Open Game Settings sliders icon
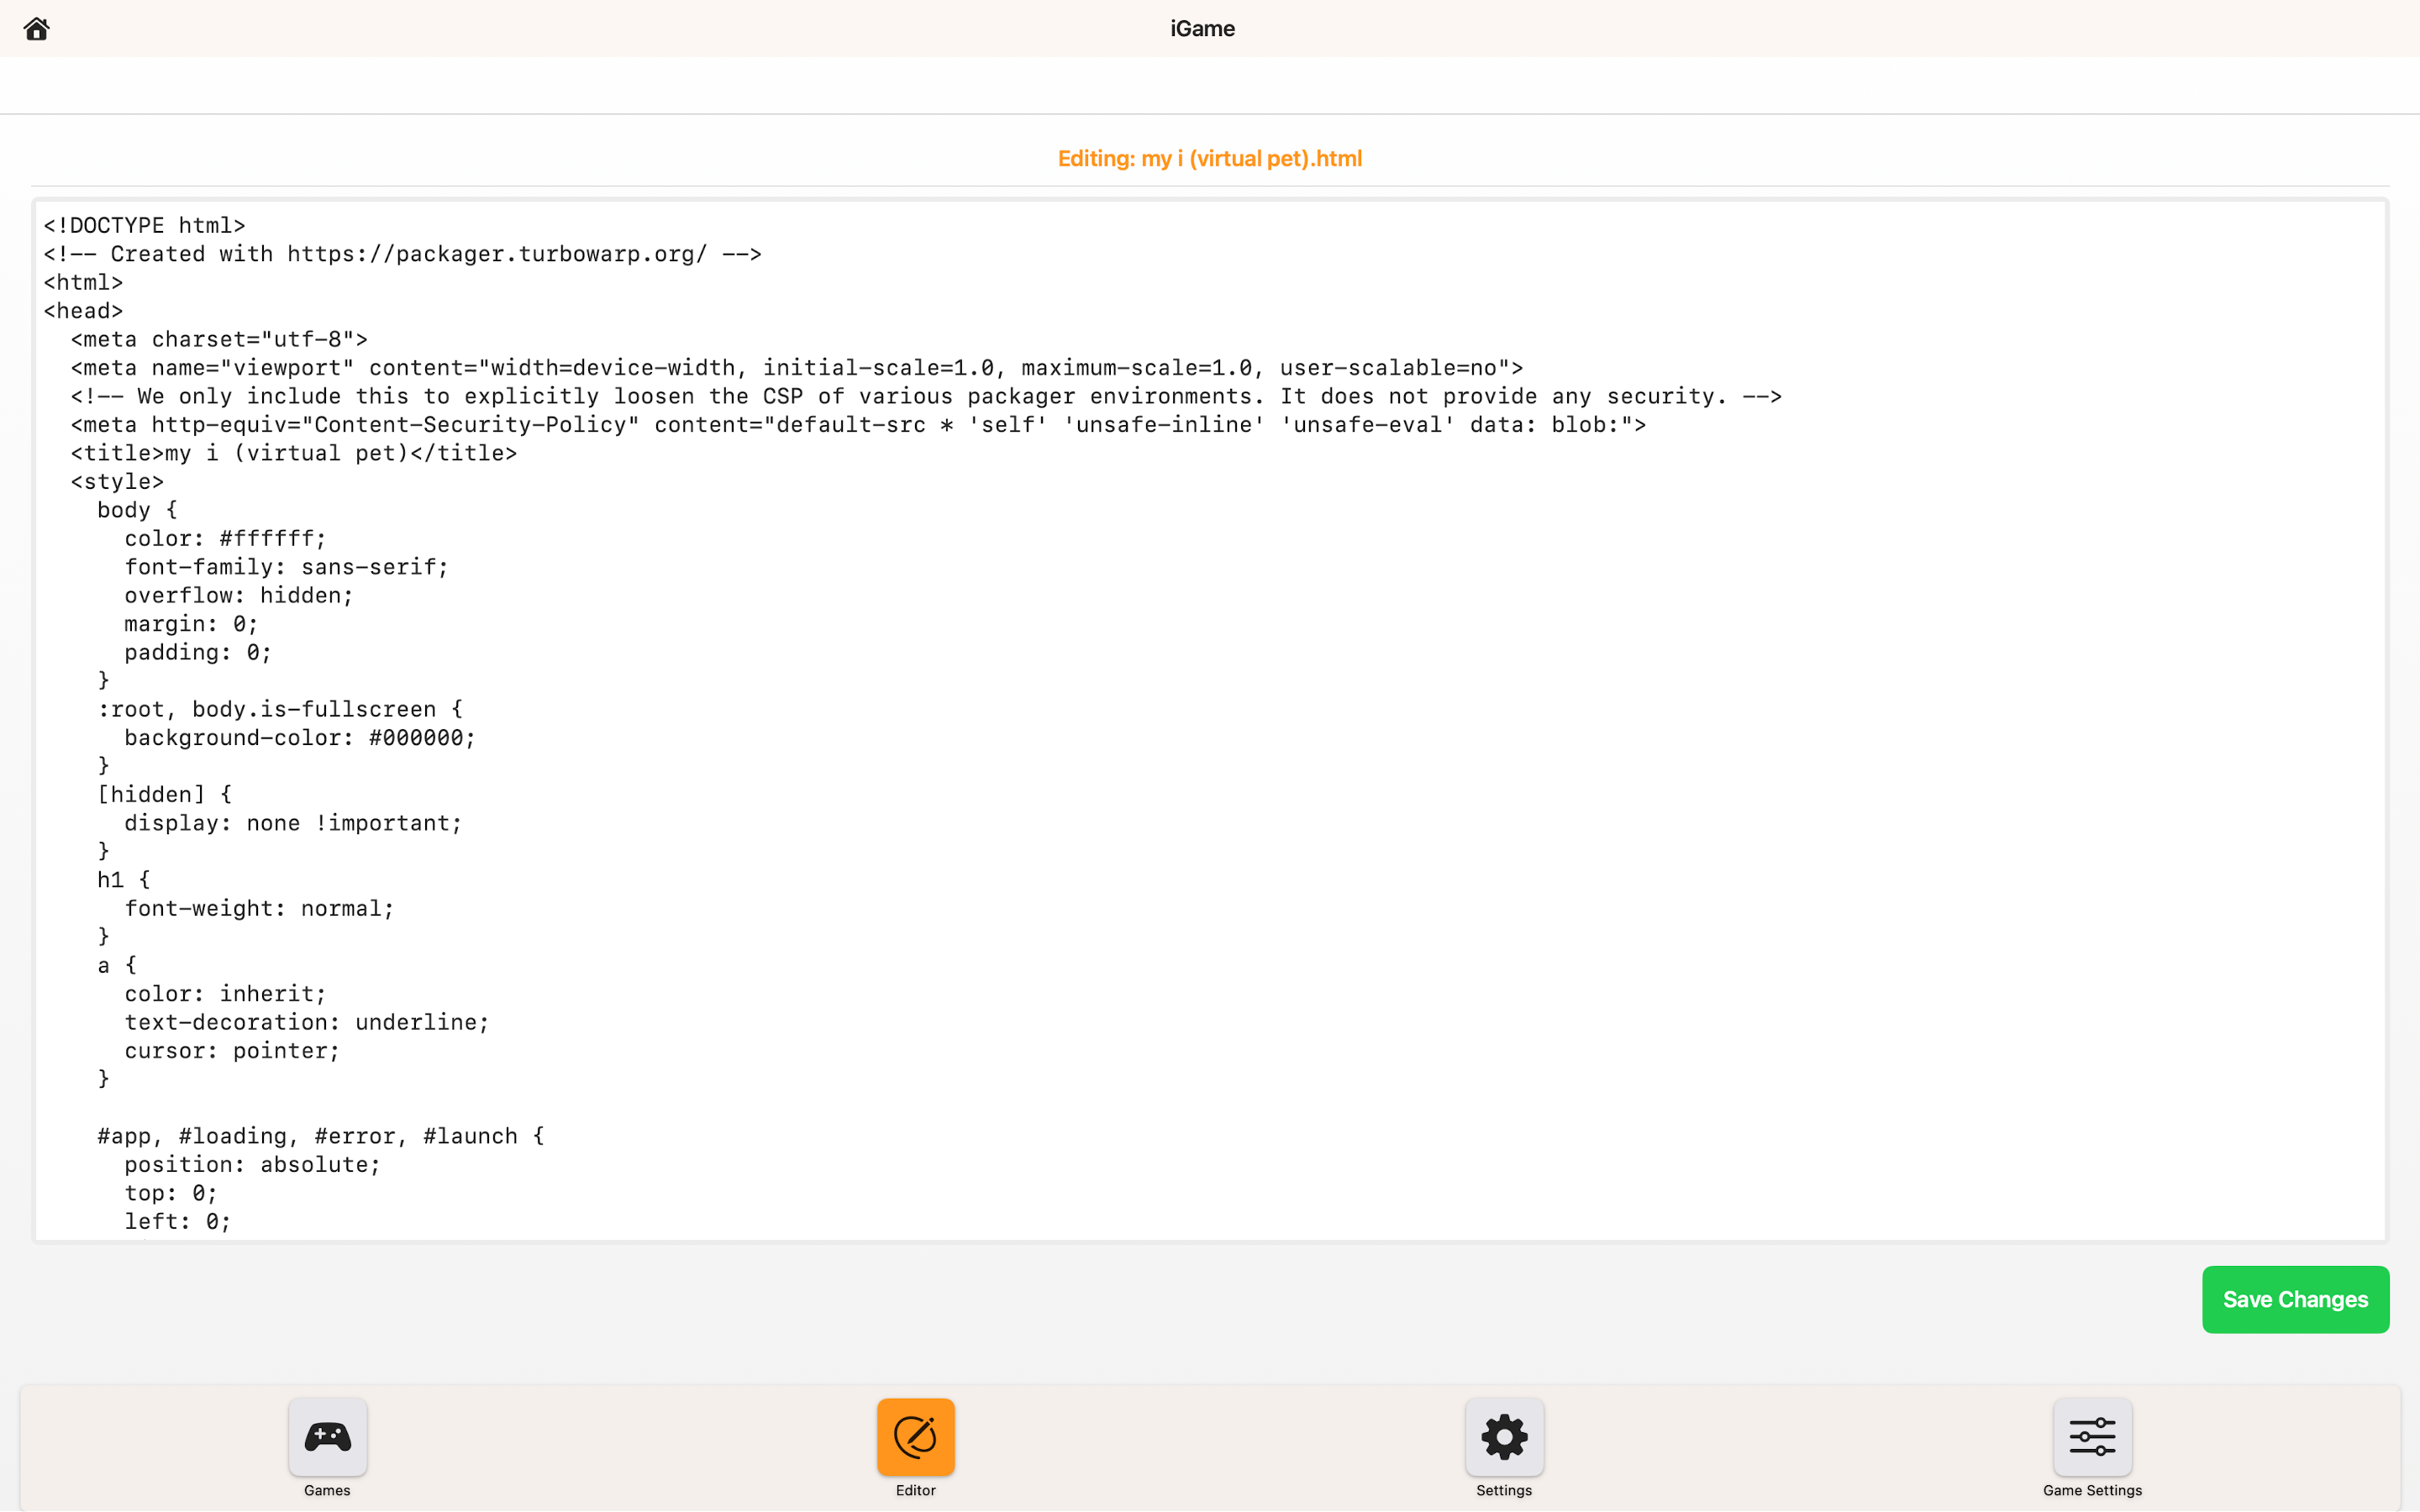The height and width of the screenshot is (1512, 2420). [x=2092, y=1436]
